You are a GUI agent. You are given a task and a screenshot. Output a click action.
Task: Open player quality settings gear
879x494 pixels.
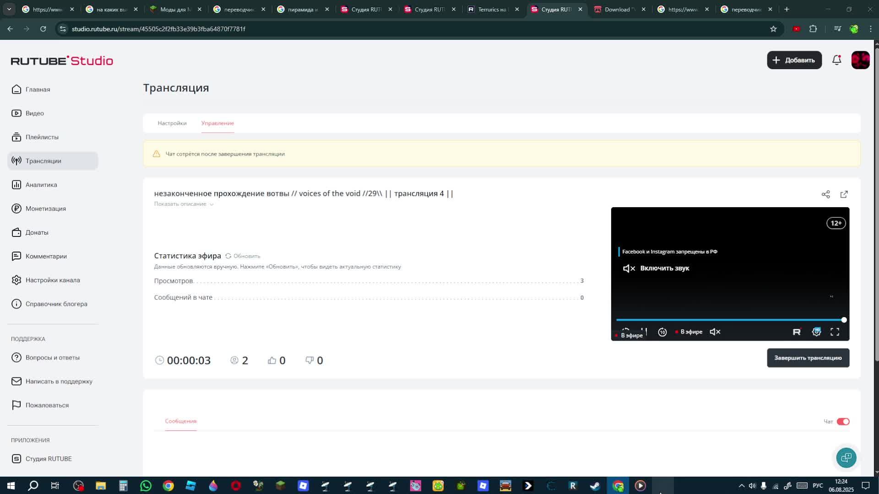[816, 332]
